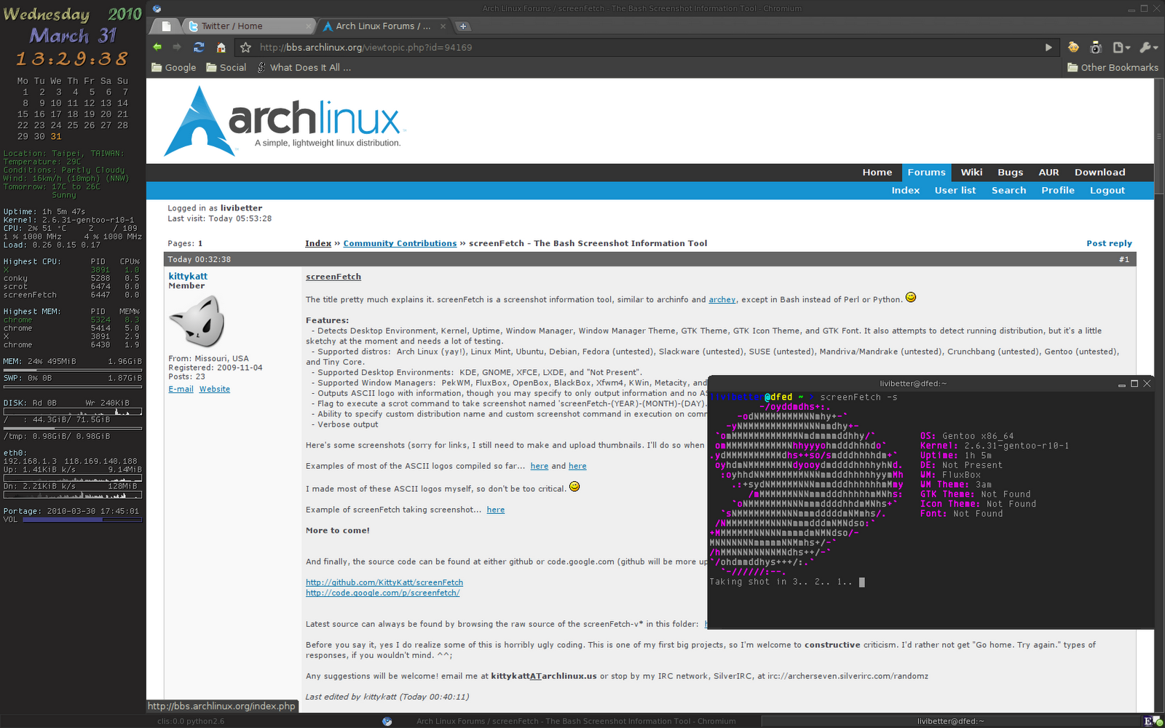This screenshot has height=728, width=1165.
Task: Open the Profile link
Action: pyautogui.click(x=1057, y=190)
